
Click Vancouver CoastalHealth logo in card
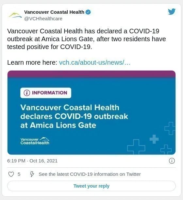click(35, 141)
